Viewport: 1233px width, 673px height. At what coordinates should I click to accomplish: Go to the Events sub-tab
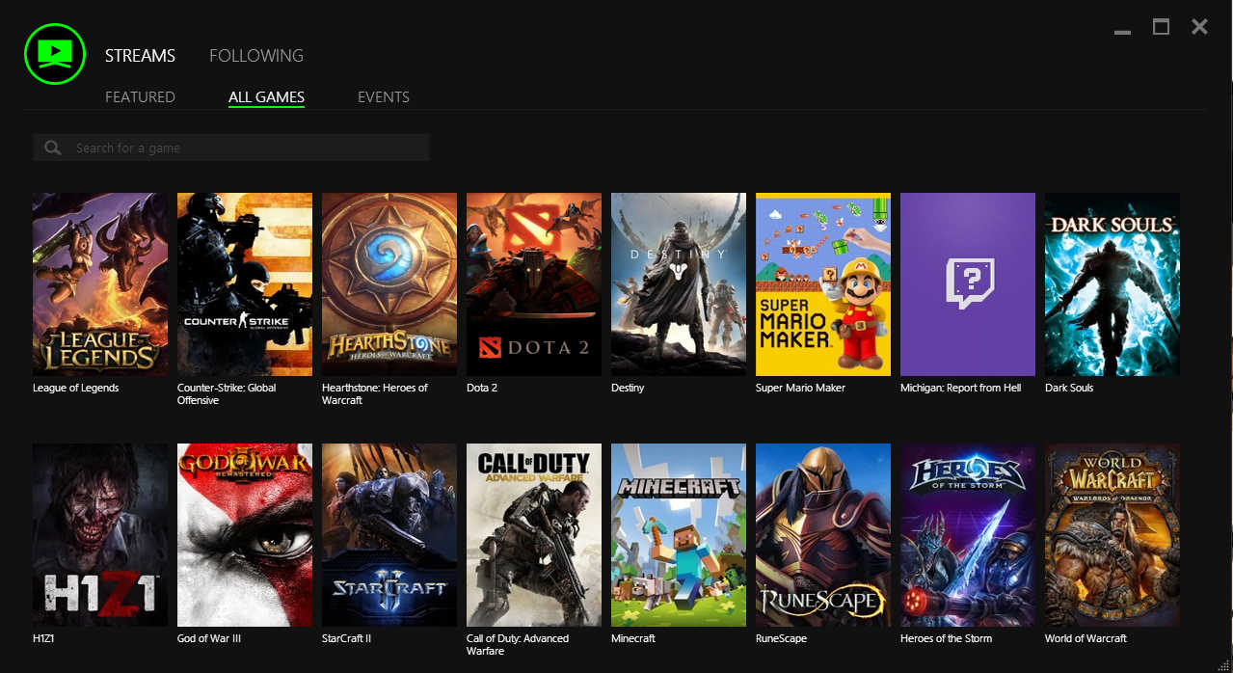coord(383,97)
